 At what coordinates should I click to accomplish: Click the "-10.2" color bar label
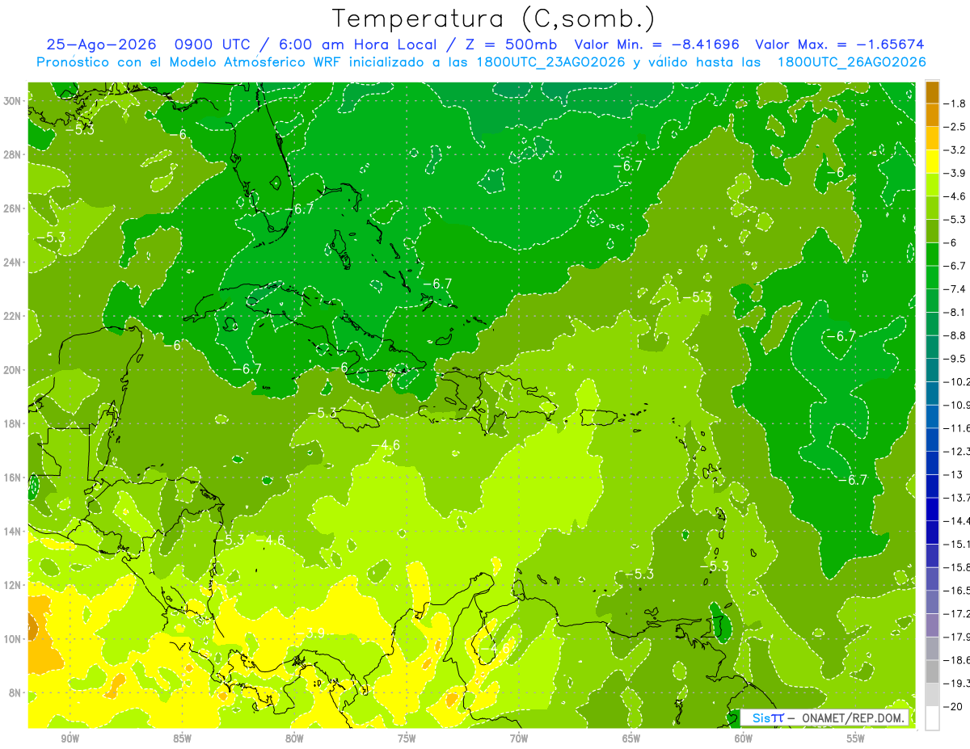coord(958,381)
